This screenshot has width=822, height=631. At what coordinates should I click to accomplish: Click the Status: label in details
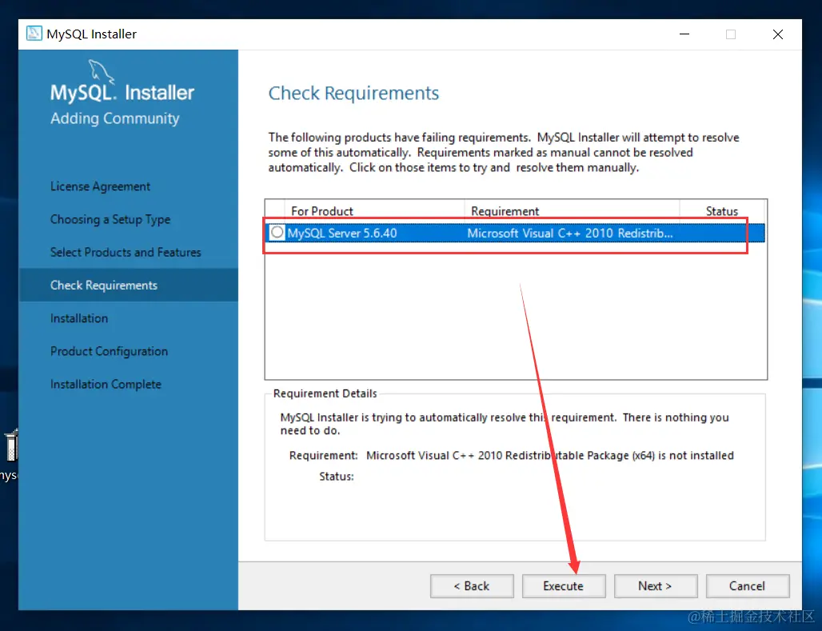click(336, 477)
